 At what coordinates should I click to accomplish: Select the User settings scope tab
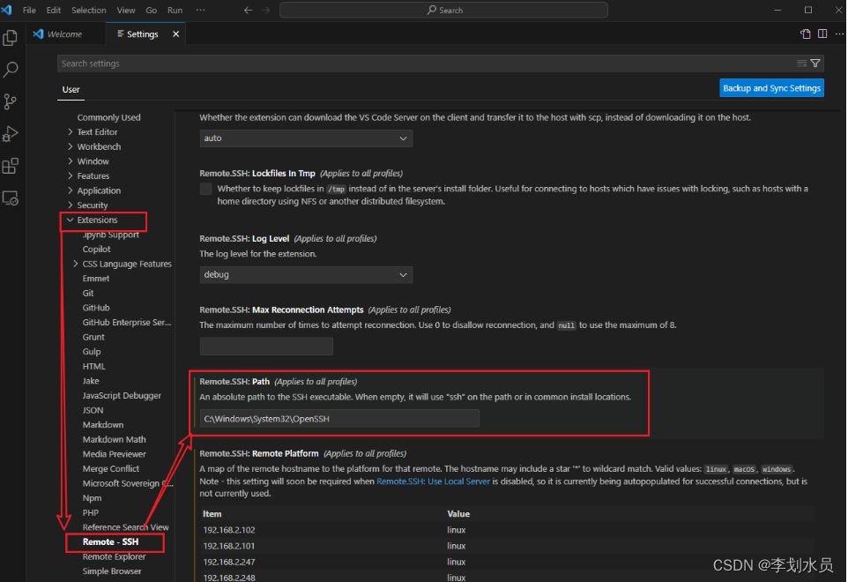[71, 90]
